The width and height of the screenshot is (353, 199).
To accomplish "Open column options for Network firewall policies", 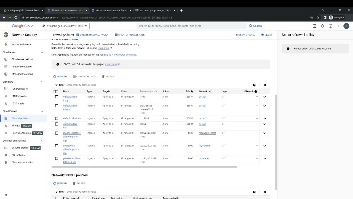I will (264, 192).
